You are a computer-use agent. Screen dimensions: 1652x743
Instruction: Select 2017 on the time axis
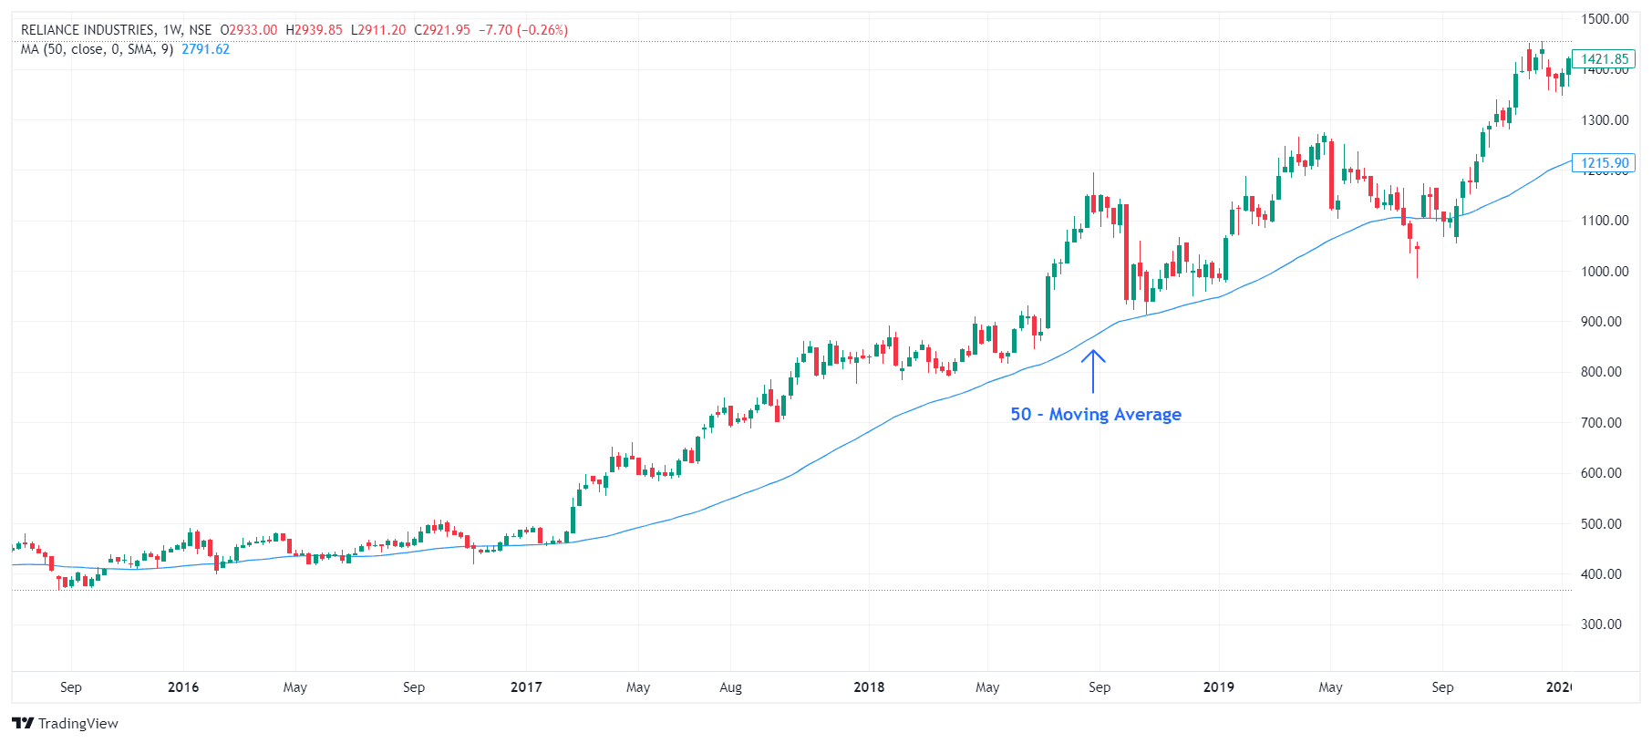pyautogui.click(x=526, y=687)
